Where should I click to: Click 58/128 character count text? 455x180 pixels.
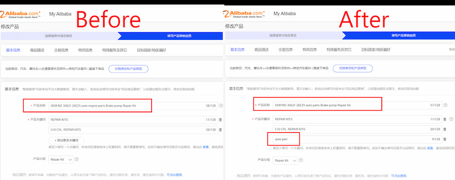point(211,106)
